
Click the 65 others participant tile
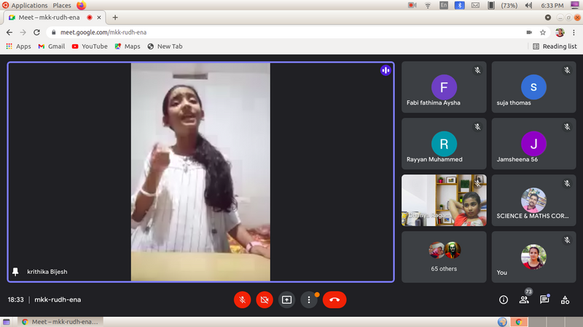pos(444,257)
